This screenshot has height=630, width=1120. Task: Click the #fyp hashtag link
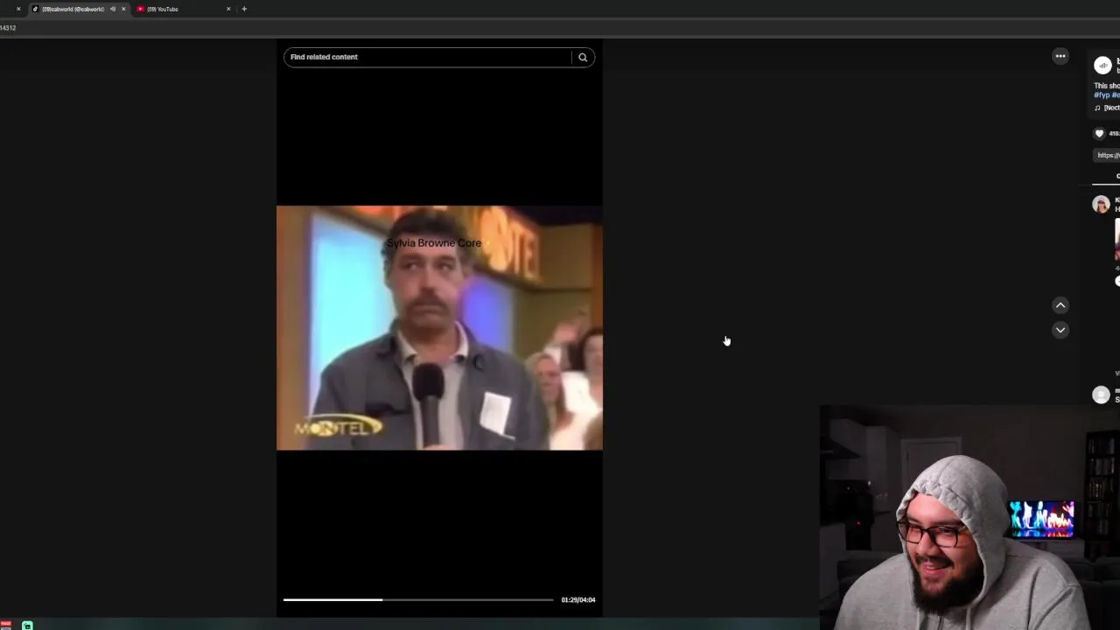pos(1102,94)
